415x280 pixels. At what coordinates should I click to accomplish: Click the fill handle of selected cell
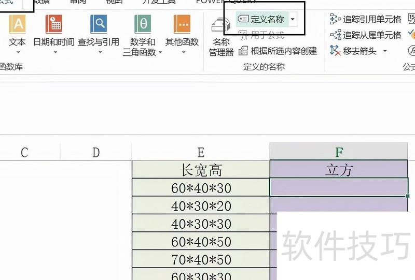tap(408, 196)
